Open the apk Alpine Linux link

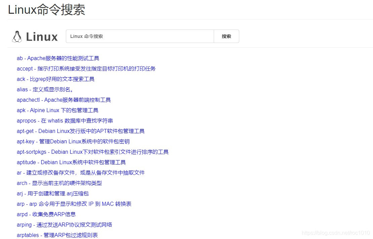pyautogui.click(x=57, y=110)
